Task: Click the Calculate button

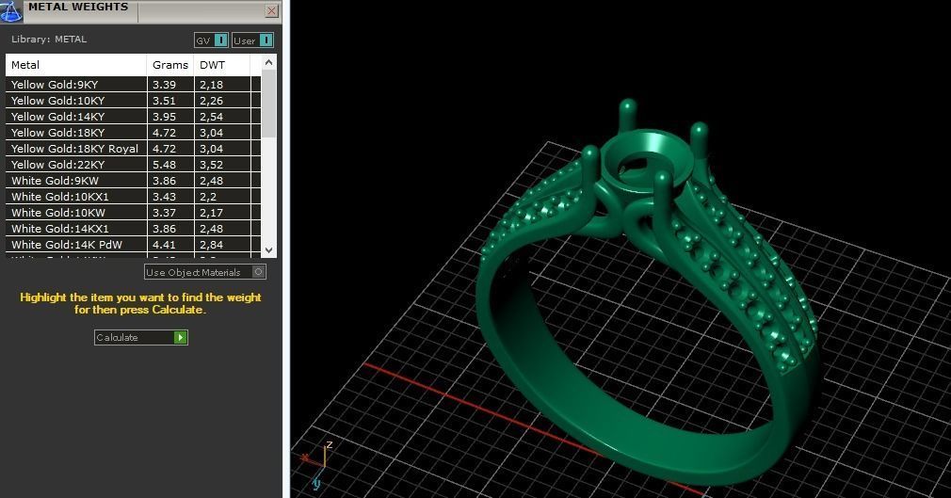Action: [x=140, y=337]
